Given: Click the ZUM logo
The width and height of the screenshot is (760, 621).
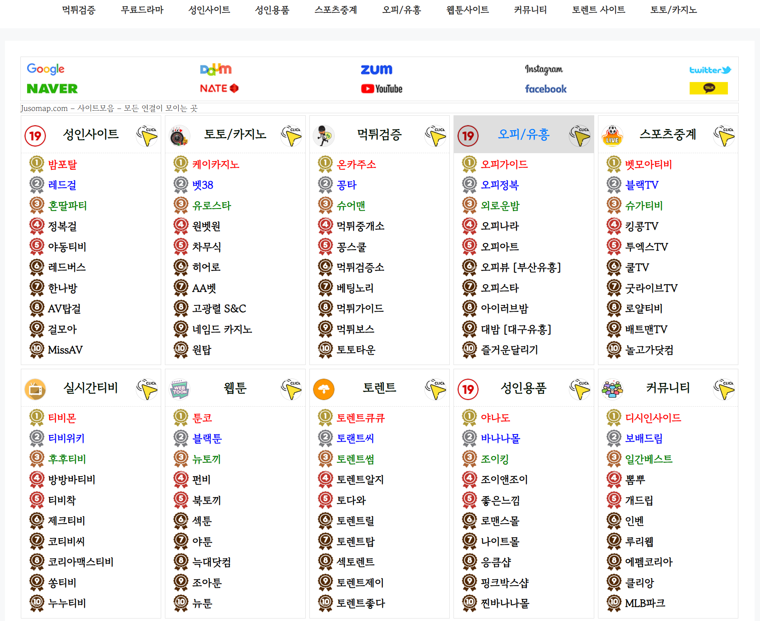Looking at the screenshot, I should point(376,69).
